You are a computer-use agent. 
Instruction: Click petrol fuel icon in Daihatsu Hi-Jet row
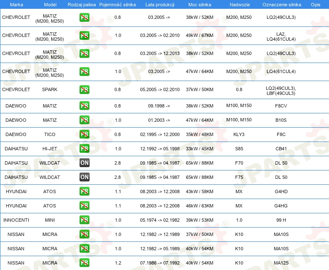tap(84, 149)
